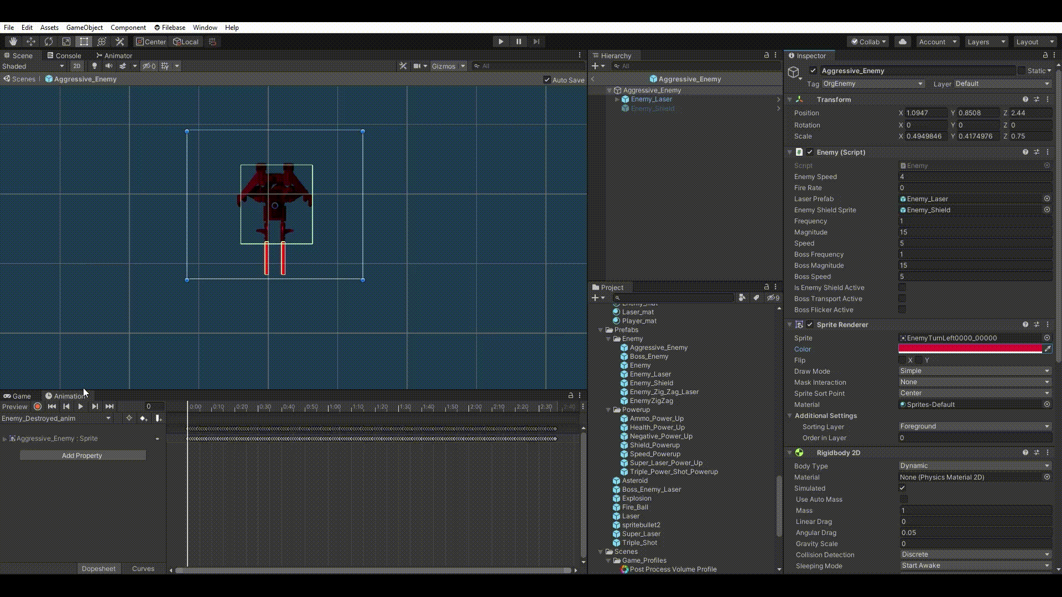The image size is (1062, 597).
Task: Toggle Auto Save checkbox
Action: [x=547, y=80]
